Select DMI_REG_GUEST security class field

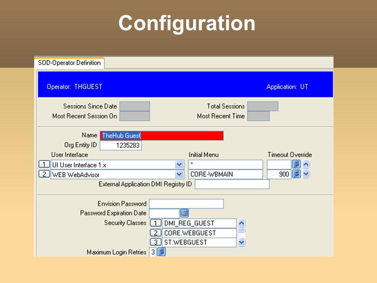tap(200, 223)
